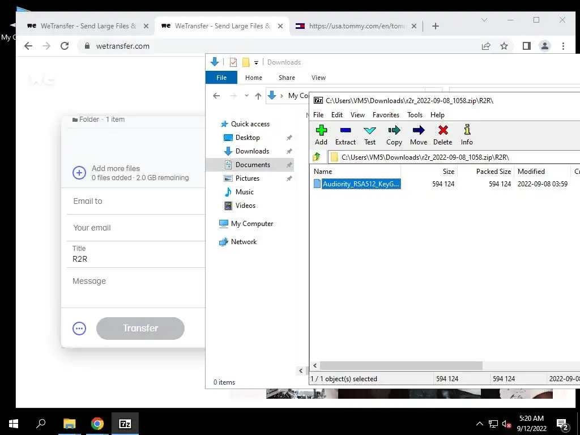Click the 7-Zip Move toolbar icon
Screen dimensions: 580x435
coord(419,135)
